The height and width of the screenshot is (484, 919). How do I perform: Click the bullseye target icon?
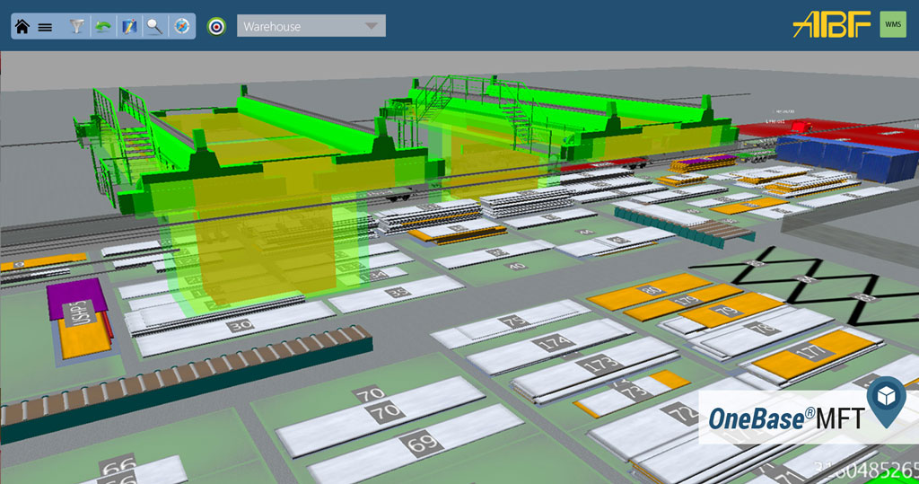point(215,26)
